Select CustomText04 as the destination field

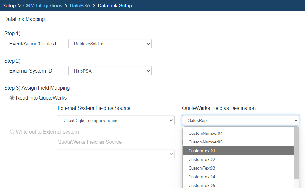click(x=202, y=177)
